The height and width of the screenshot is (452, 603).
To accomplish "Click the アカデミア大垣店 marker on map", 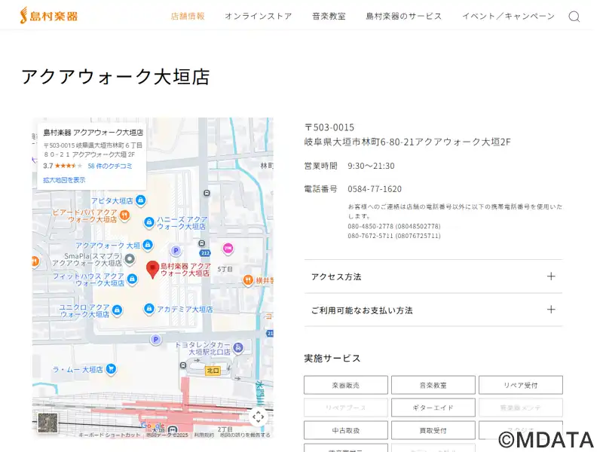I will pyautogui.click(x=149, y=309).
